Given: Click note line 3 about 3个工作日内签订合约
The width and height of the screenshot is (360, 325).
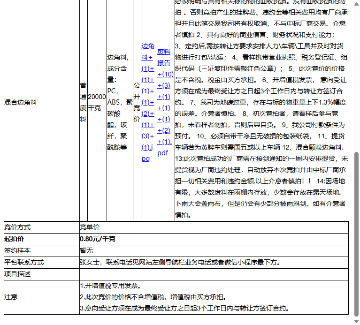Looking at the screenshot, I should pos(184,309).
